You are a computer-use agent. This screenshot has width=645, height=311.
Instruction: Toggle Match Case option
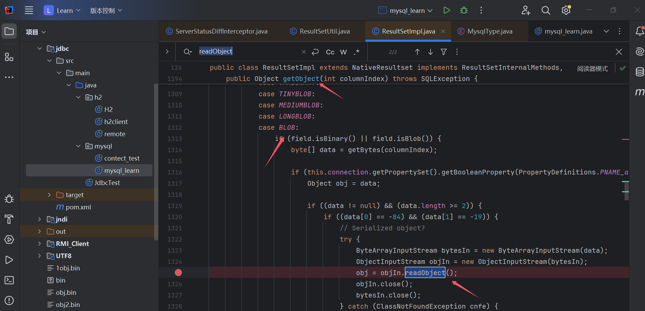[x=330, y=52]
